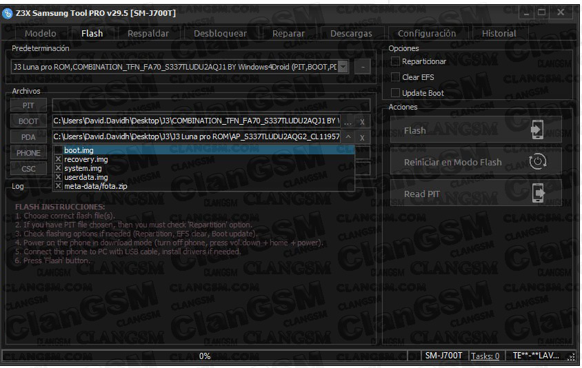
Task: Close the Z3X Samsung Tool window
Action: point(561,12)
